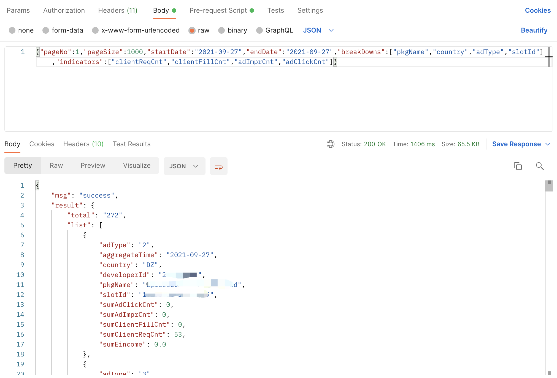This screenshot has height=378, width=557.
Task: Click inside the request body editor line 1
Action: [x=220, y=52]
